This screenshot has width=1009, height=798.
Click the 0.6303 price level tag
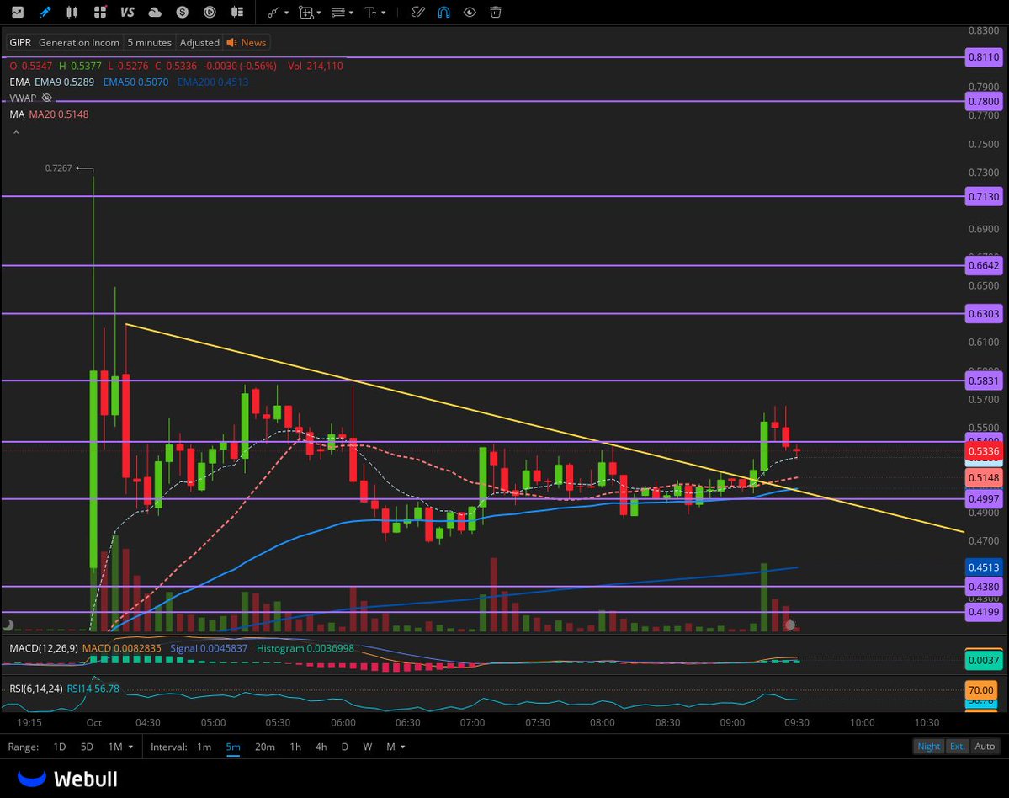984,313
